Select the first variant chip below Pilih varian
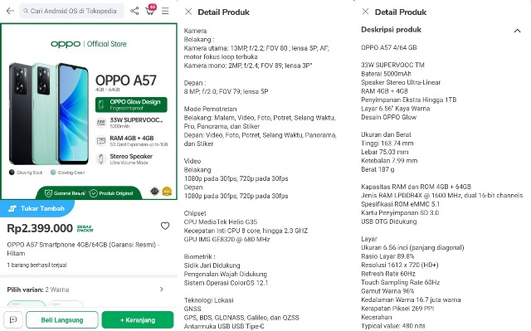This screenshot has width=531, height=331. 27,304
